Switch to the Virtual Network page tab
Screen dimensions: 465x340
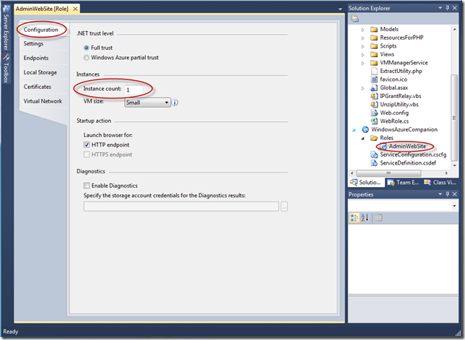(43, 101)
